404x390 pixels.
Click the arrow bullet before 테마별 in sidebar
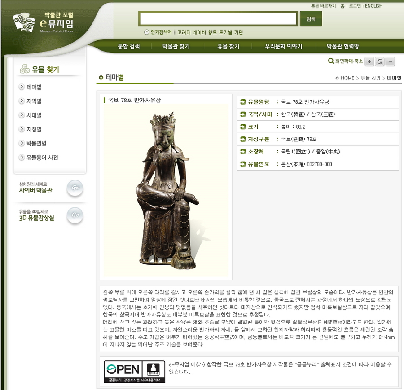point(22,87)
